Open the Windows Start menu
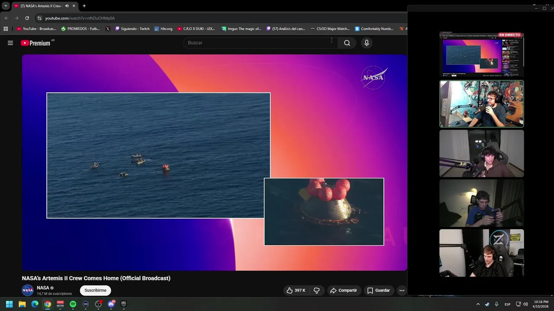 coord(9,304)
